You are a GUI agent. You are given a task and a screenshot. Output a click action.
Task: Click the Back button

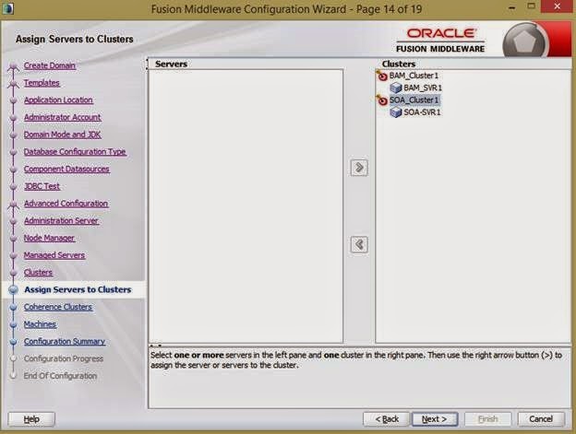click(386, 419)
